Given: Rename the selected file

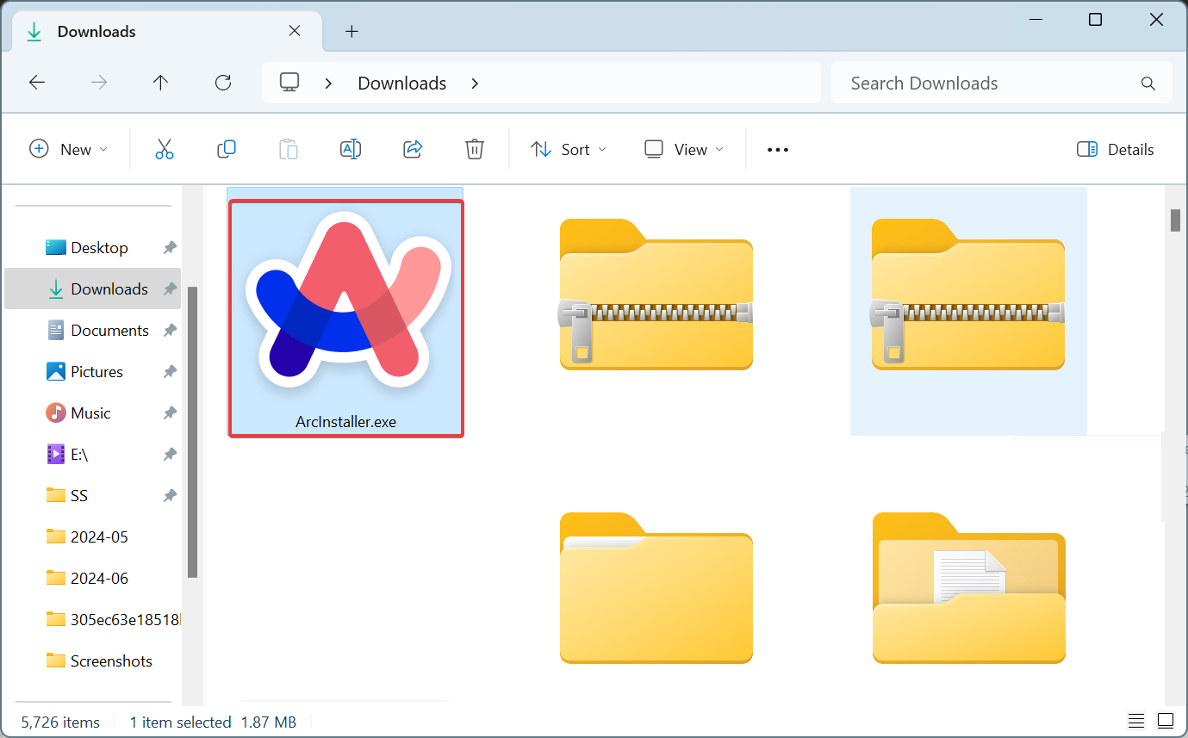Looking at the screenshot, I should [351, 149].
